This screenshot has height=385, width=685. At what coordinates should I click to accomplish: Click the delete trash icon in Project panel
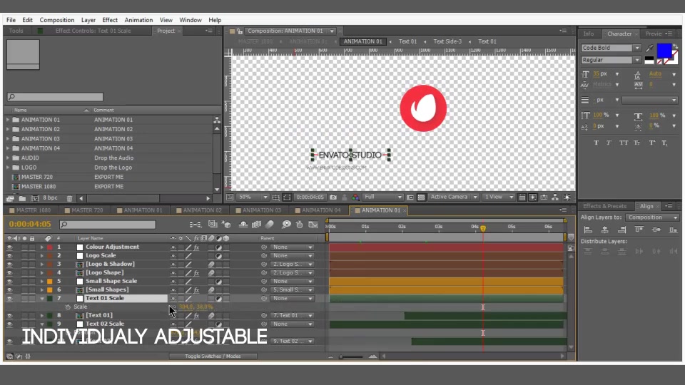pyautogui.click(x=69, y=198)
